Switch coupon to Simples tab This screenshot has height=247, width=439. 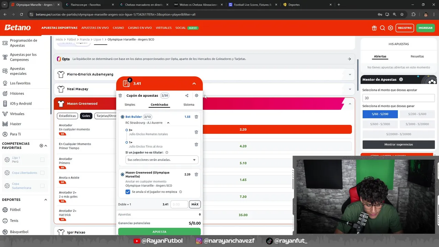[130, 105]
